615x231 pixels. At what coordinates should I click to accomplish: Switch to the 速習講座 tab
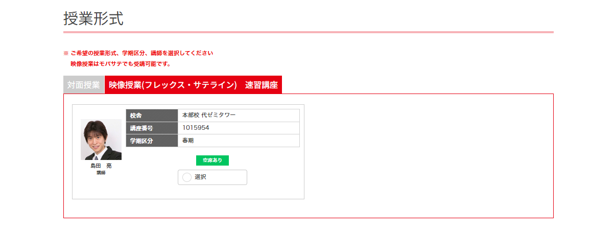point(262,85)
